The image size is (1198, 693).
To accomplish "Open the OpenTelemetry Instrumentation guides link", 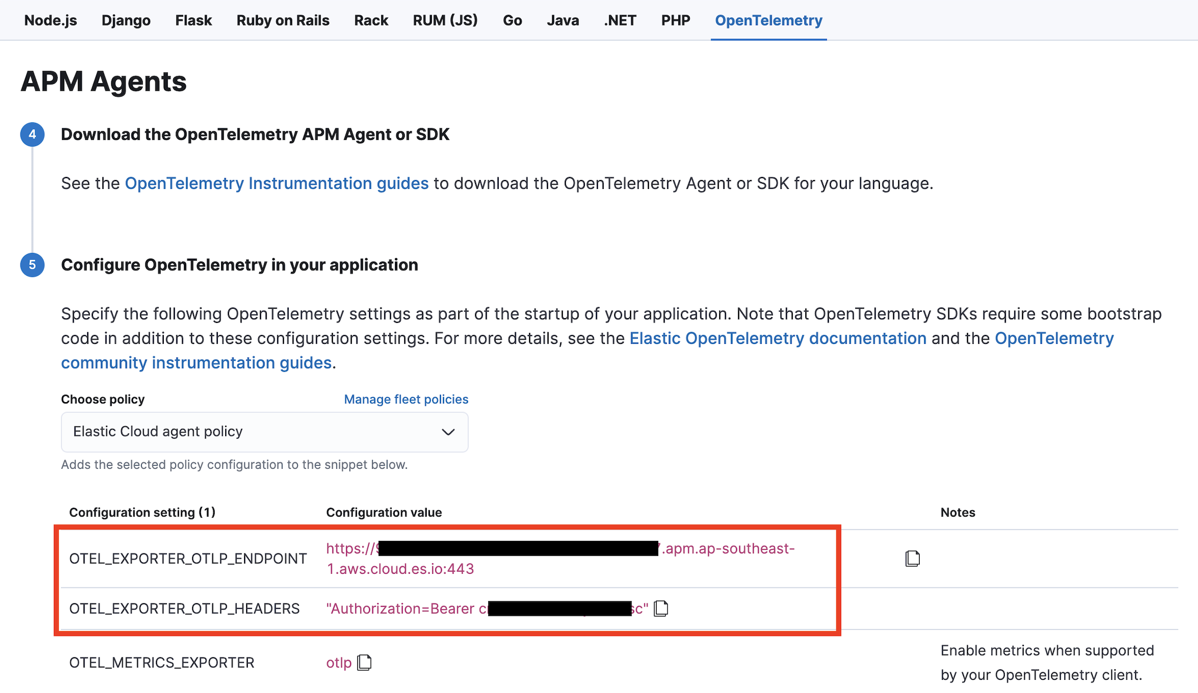I will click(x=276, y=183).
